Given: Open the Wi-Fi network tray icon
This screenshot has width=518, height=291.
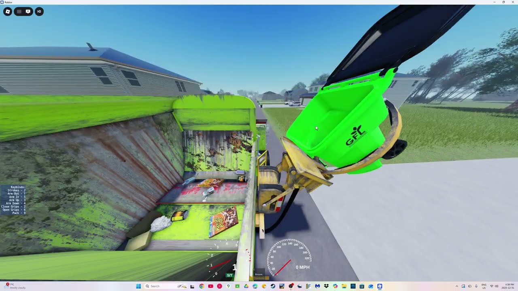Looking at the screenshot, I should (x=492, y=286).
